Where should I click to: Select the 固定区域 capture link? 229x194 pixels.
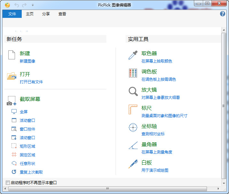27,155
